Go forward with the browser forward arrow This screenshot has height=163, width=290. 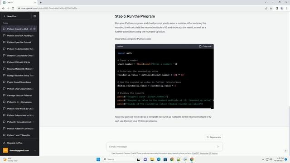[x=8, y=8]
